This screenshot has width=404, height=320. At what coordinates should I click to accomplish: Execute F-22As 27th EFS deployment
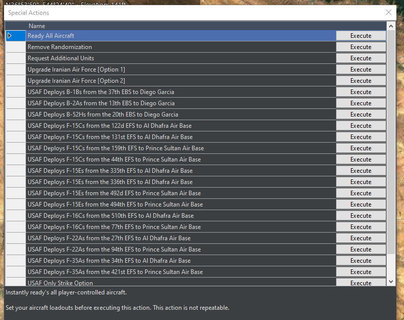pos(361,238)
